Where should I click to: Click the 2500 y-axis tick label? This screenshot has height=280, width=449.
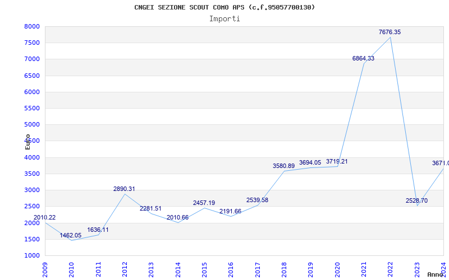pos(32,206)
